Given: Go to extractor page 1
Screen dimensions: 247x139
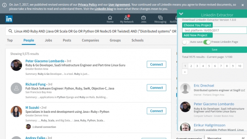Looking at the screenshot, I should 185,66.
